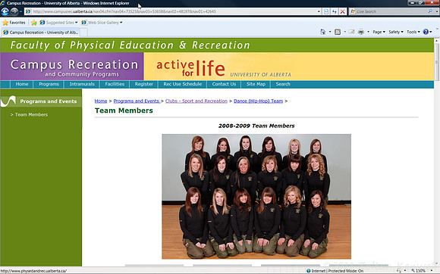
Task: Click Team Members sidebar link
Action: (31, 114)
